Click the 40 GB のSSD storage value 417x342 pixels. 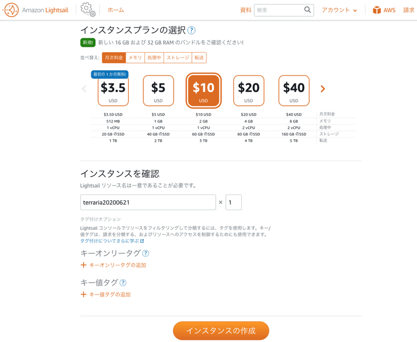(x=158, y=135)
